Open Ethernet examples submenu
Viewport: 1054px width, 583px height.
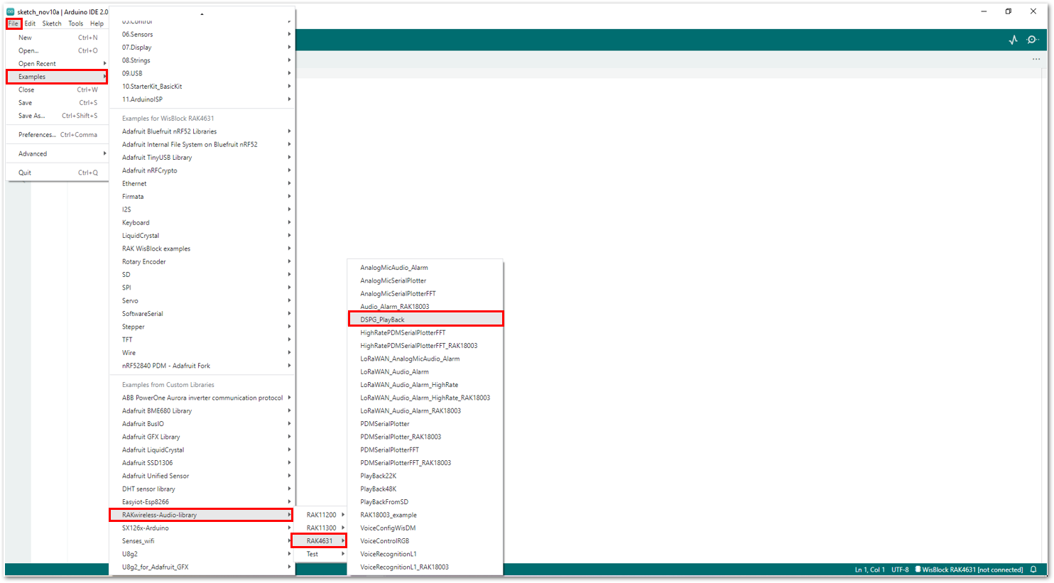pos(202,183)
